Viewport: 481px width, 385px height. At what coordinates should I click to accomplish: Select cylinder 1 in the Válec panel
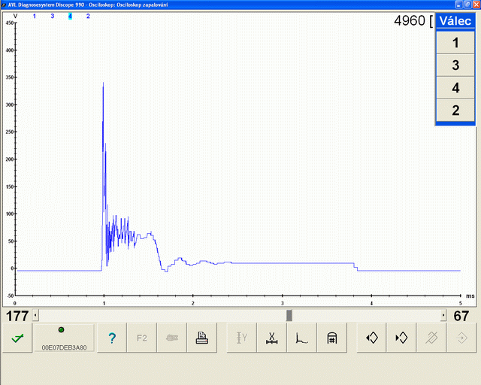pos(455,43)
